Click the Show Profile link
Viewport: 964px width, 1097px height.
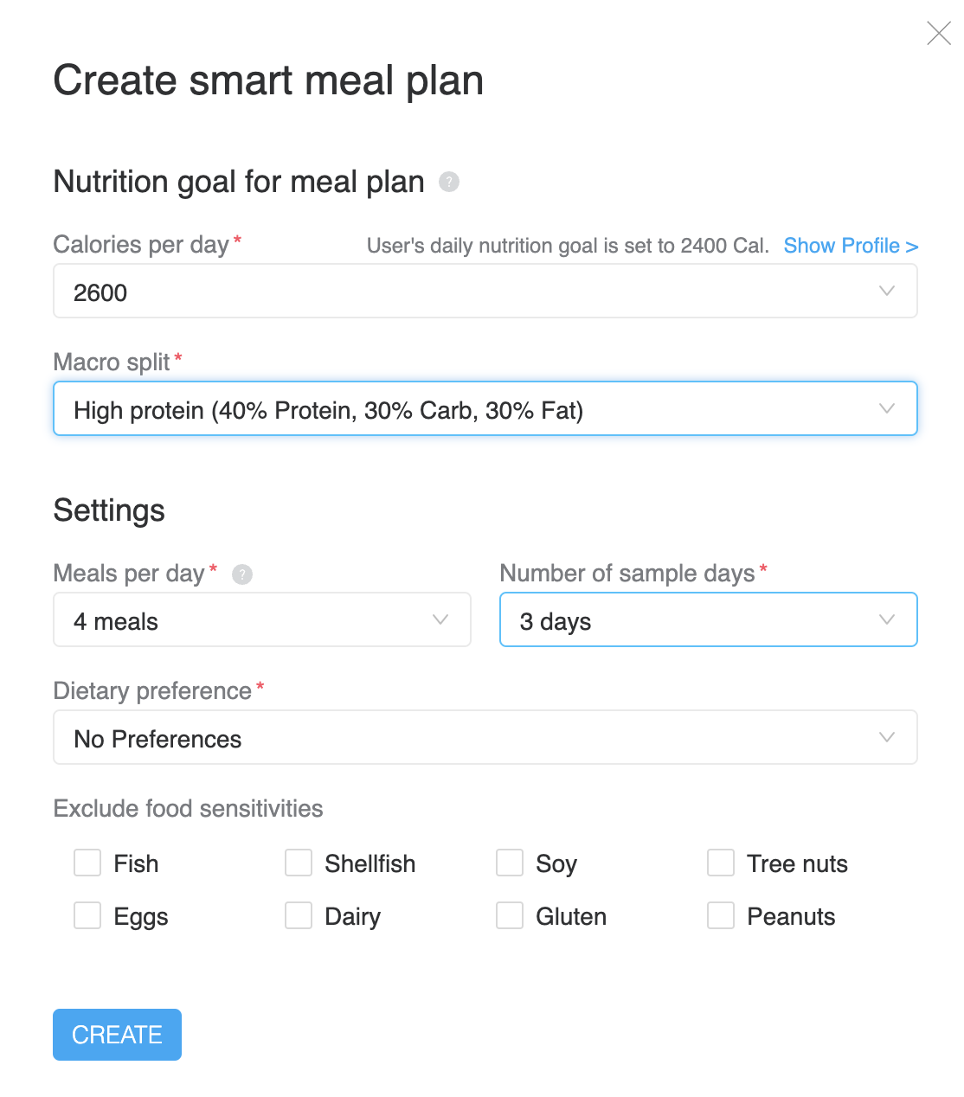pyautogui.click(x=851, y=246)
